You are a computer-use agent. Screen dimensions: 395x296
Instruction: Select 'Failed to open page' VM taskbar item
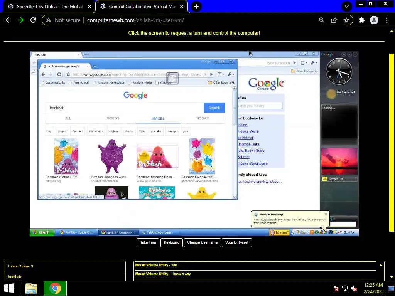click(x=159, y=232)
